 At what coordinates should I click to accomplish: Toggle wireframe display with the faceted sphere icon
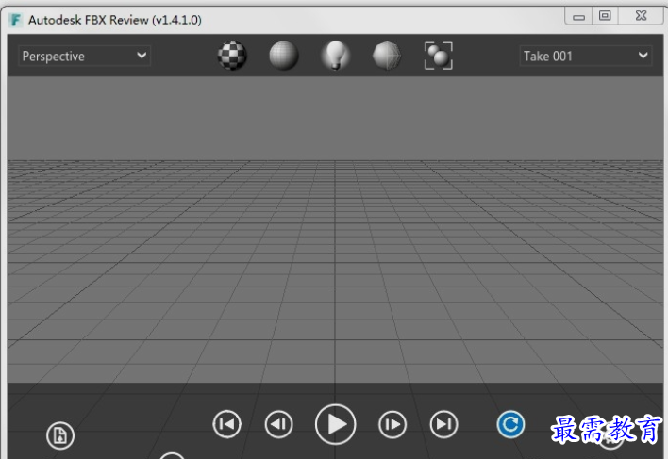(387, 57)
